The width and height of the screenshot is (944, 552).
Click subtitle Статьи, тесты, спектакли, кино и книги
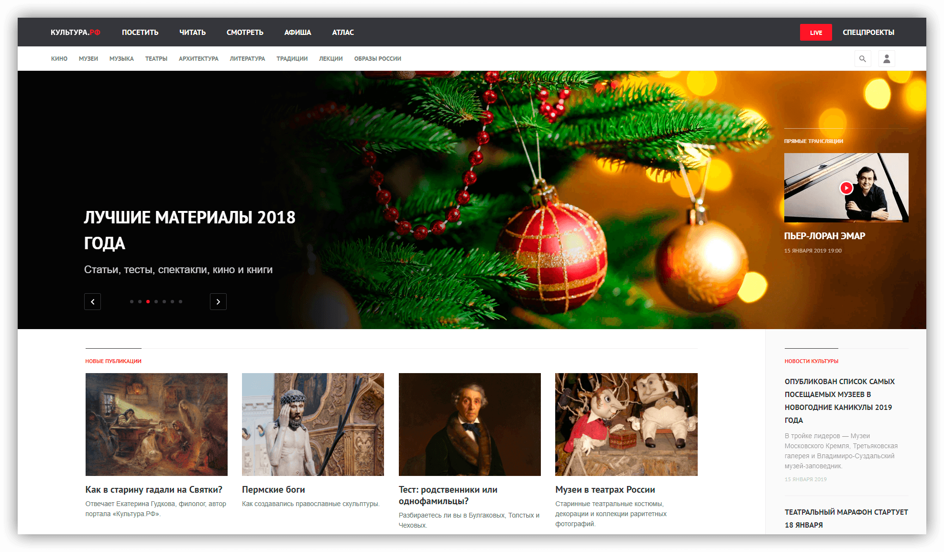click(178, 270)
